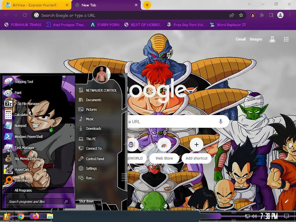Expand Windows PowerShell submenu arrow
This screenshot has width=296, height=222.
pos(71,136)
